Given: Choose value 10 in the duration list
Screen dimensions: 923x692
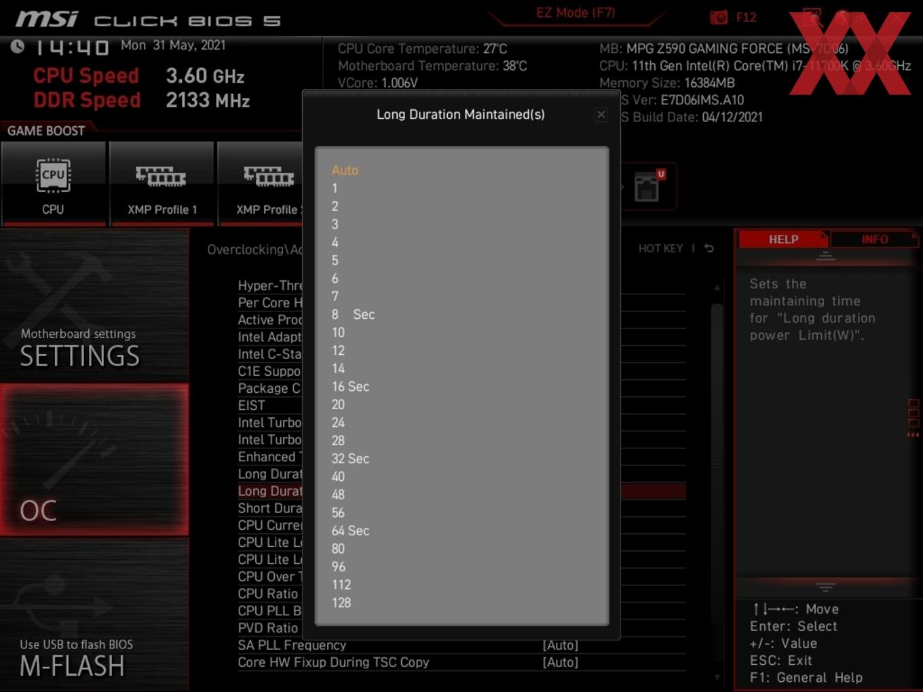Looking at the screenshot, I should (338, 332).
